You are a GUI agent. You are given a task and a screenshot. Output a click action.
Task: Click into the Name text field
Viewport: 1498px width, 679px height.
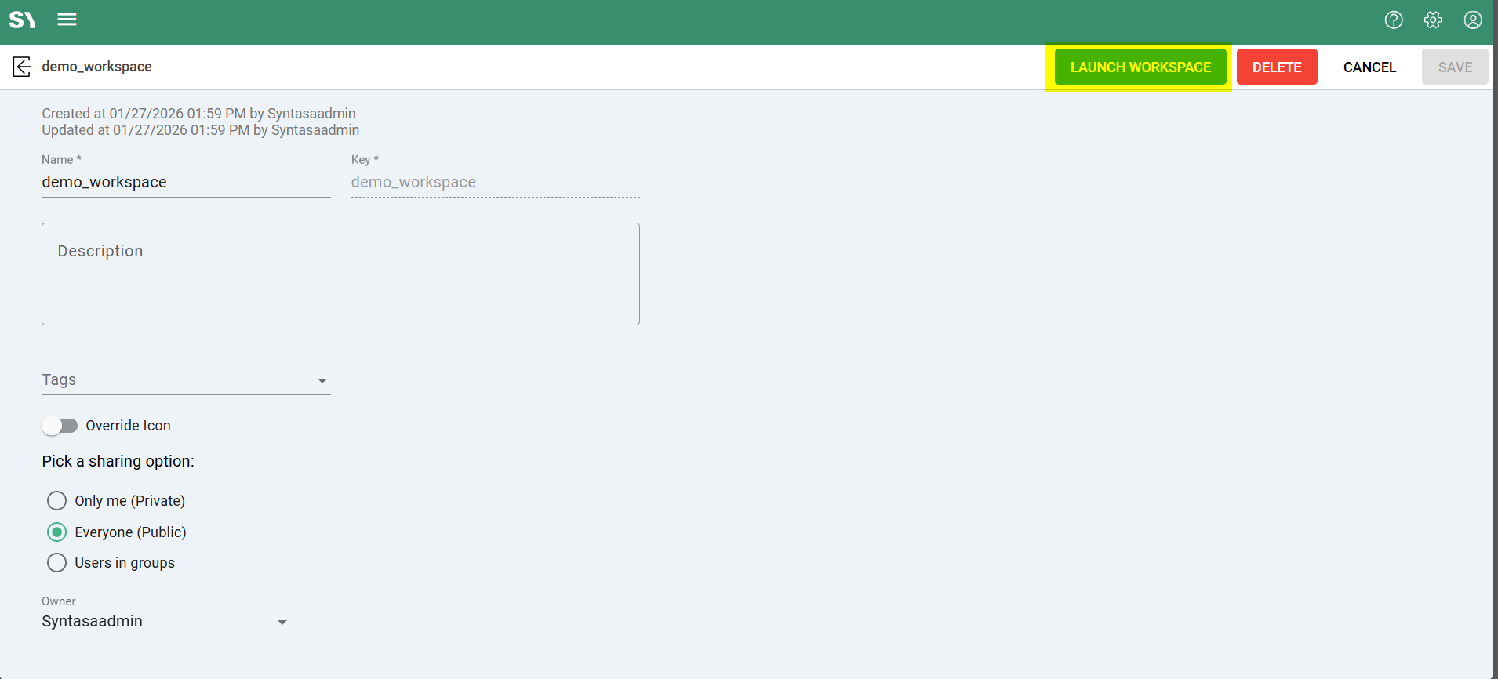[x=185, y=183]
